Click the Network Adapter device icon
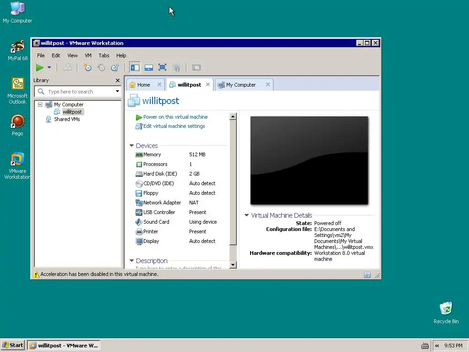Screen dimensions: 469x352 tap(139, 203)
